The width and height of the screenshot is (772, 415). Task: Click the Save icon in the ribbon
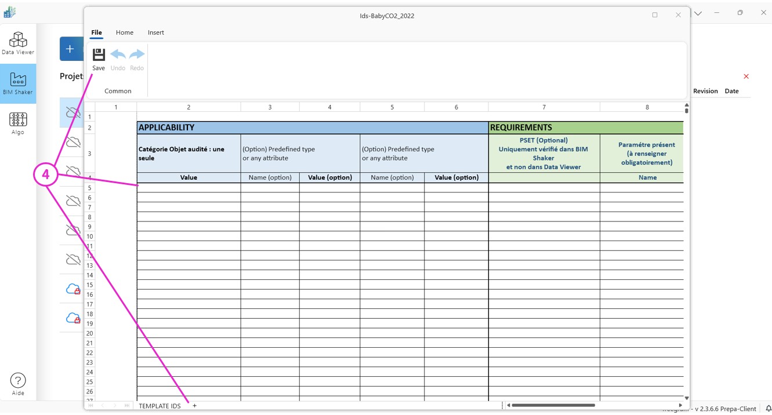click(x=99, y=55)
